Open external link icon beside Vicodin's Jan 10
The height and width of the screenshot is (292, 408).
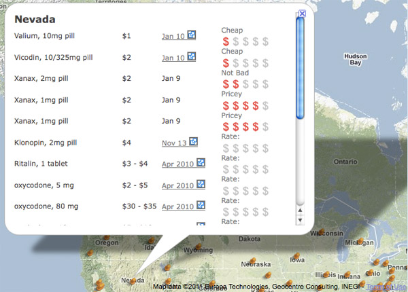point(192,56)
